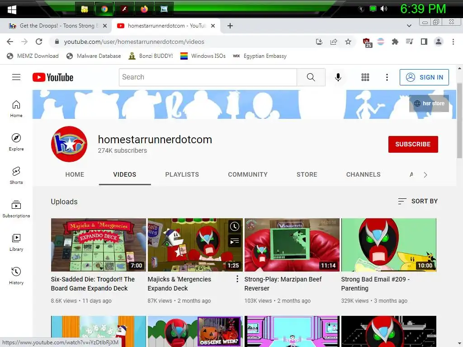
Task: Open the Sort By dropdown
Action: click(418, 201)
